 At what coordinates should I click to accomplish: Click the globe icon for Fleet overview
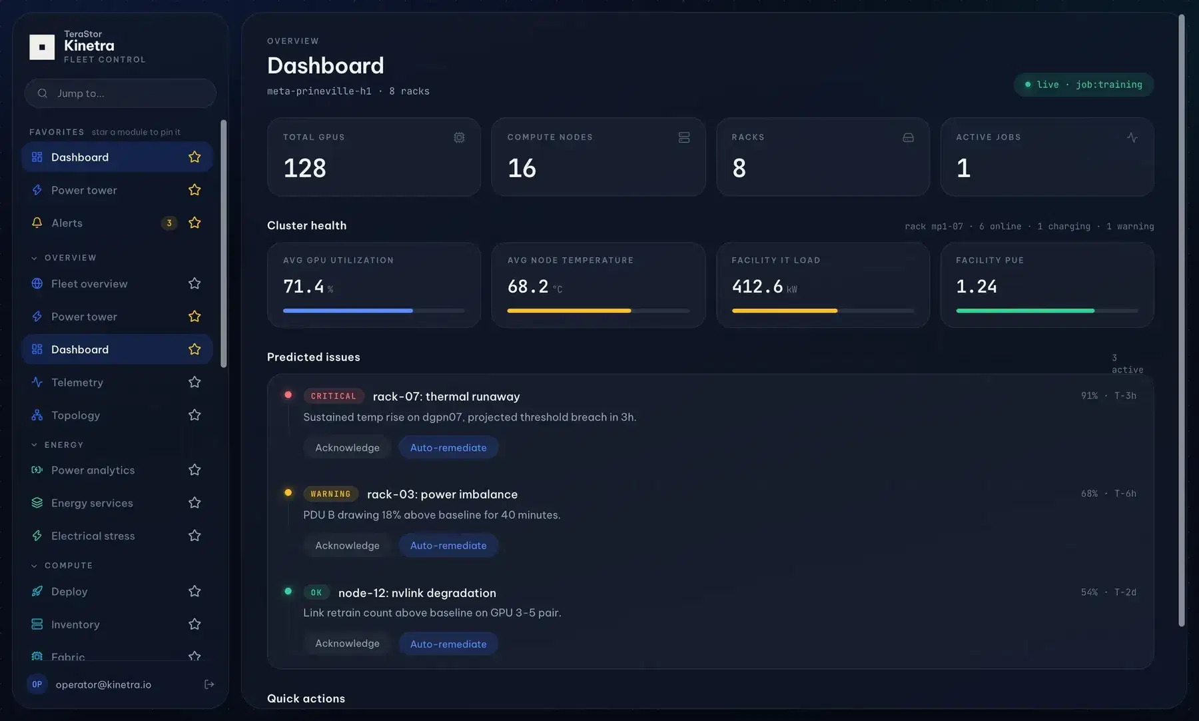pos(37,283)
